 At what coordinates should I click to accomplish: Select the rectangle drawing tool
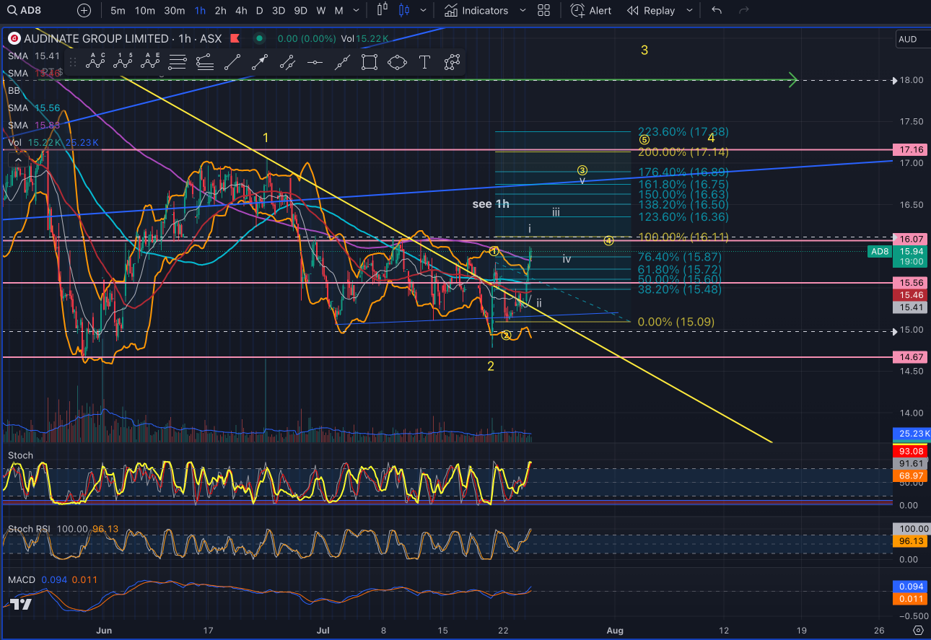point(370,62)
